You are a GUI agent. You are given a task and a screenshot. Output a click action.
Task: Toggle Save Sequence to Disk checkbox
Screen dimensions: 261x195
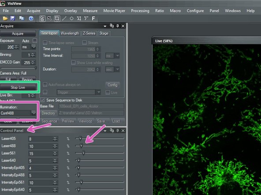(x=43, y=100)
